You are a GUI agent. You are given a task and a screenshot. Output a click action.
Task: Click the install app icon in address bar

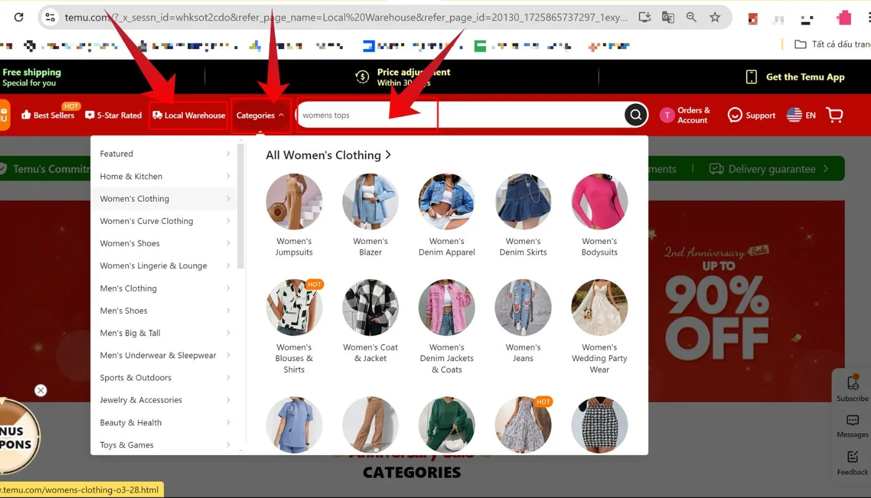(645, 17)
